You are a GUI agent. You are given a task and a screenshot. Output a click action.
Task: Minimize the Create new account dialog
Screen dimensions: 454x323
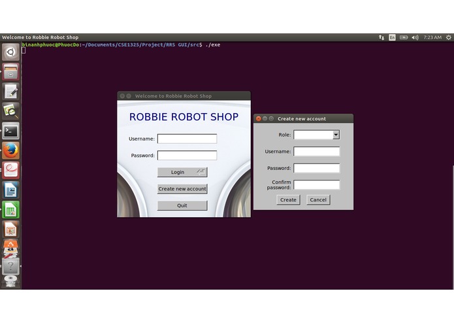265,118
